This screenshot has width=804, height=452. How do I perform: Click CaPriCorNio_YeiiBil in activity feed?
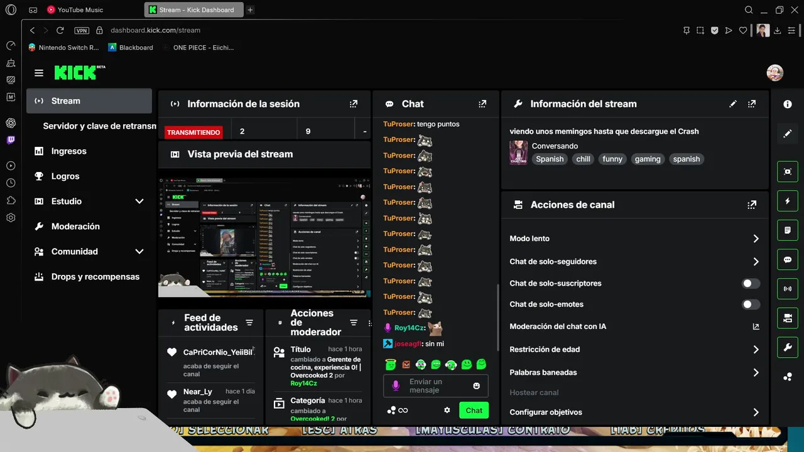click(218, 352)
